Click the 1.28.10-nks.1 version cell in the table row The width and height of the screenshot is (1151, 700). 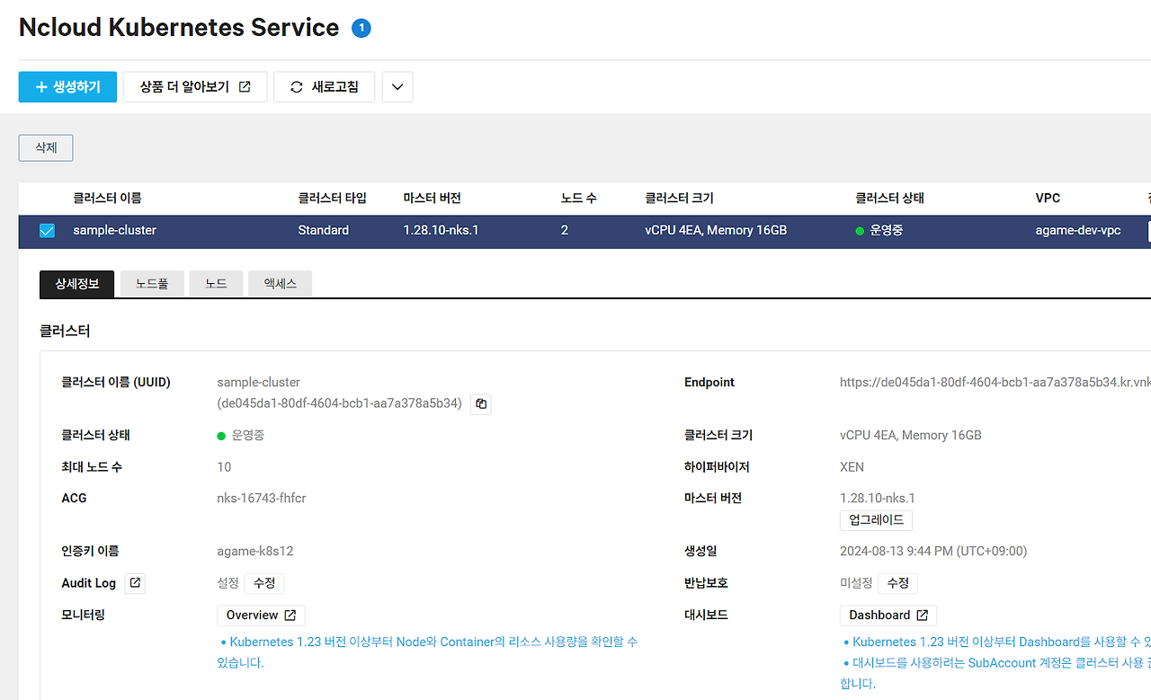[x=442, y=231]
